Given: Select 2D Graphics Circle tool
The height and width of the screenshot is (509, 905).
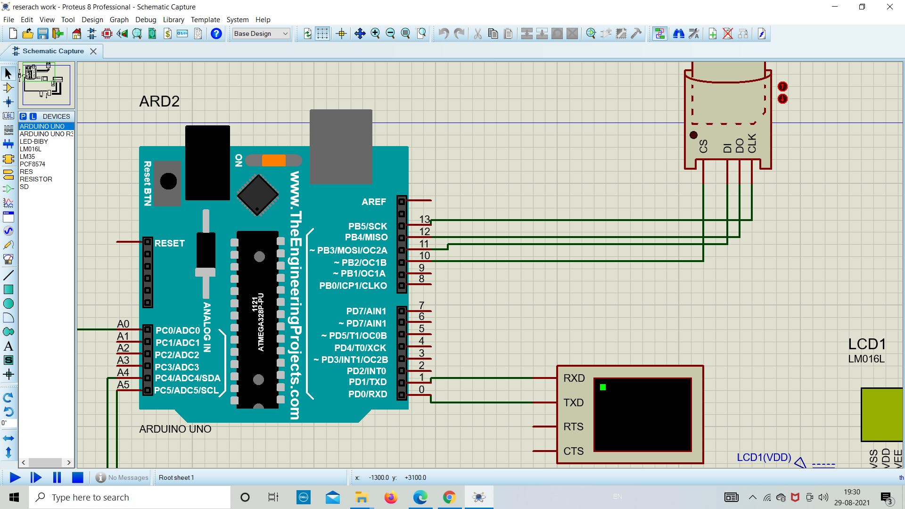Looking at the screenshot, I should [x=8, y=304].
